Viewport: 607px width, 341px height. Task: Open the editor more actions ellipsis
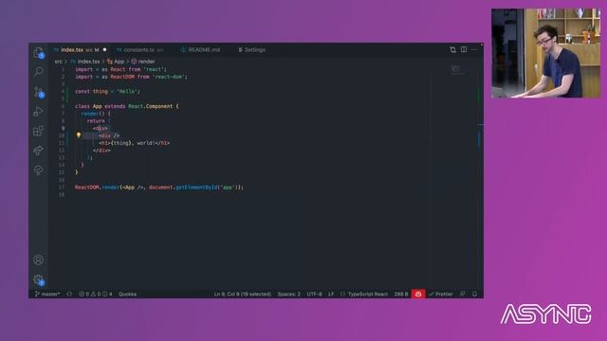pos(474,49)
